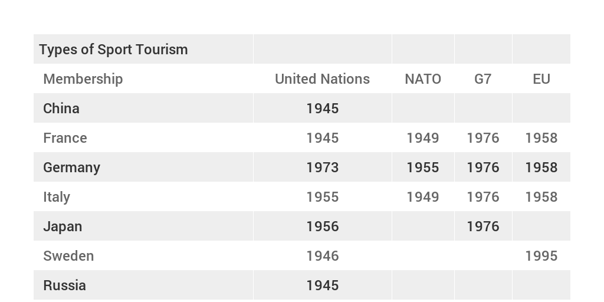
Task: Select Sweden's United Nations value 1946
Action: click(x=323, y=256)
